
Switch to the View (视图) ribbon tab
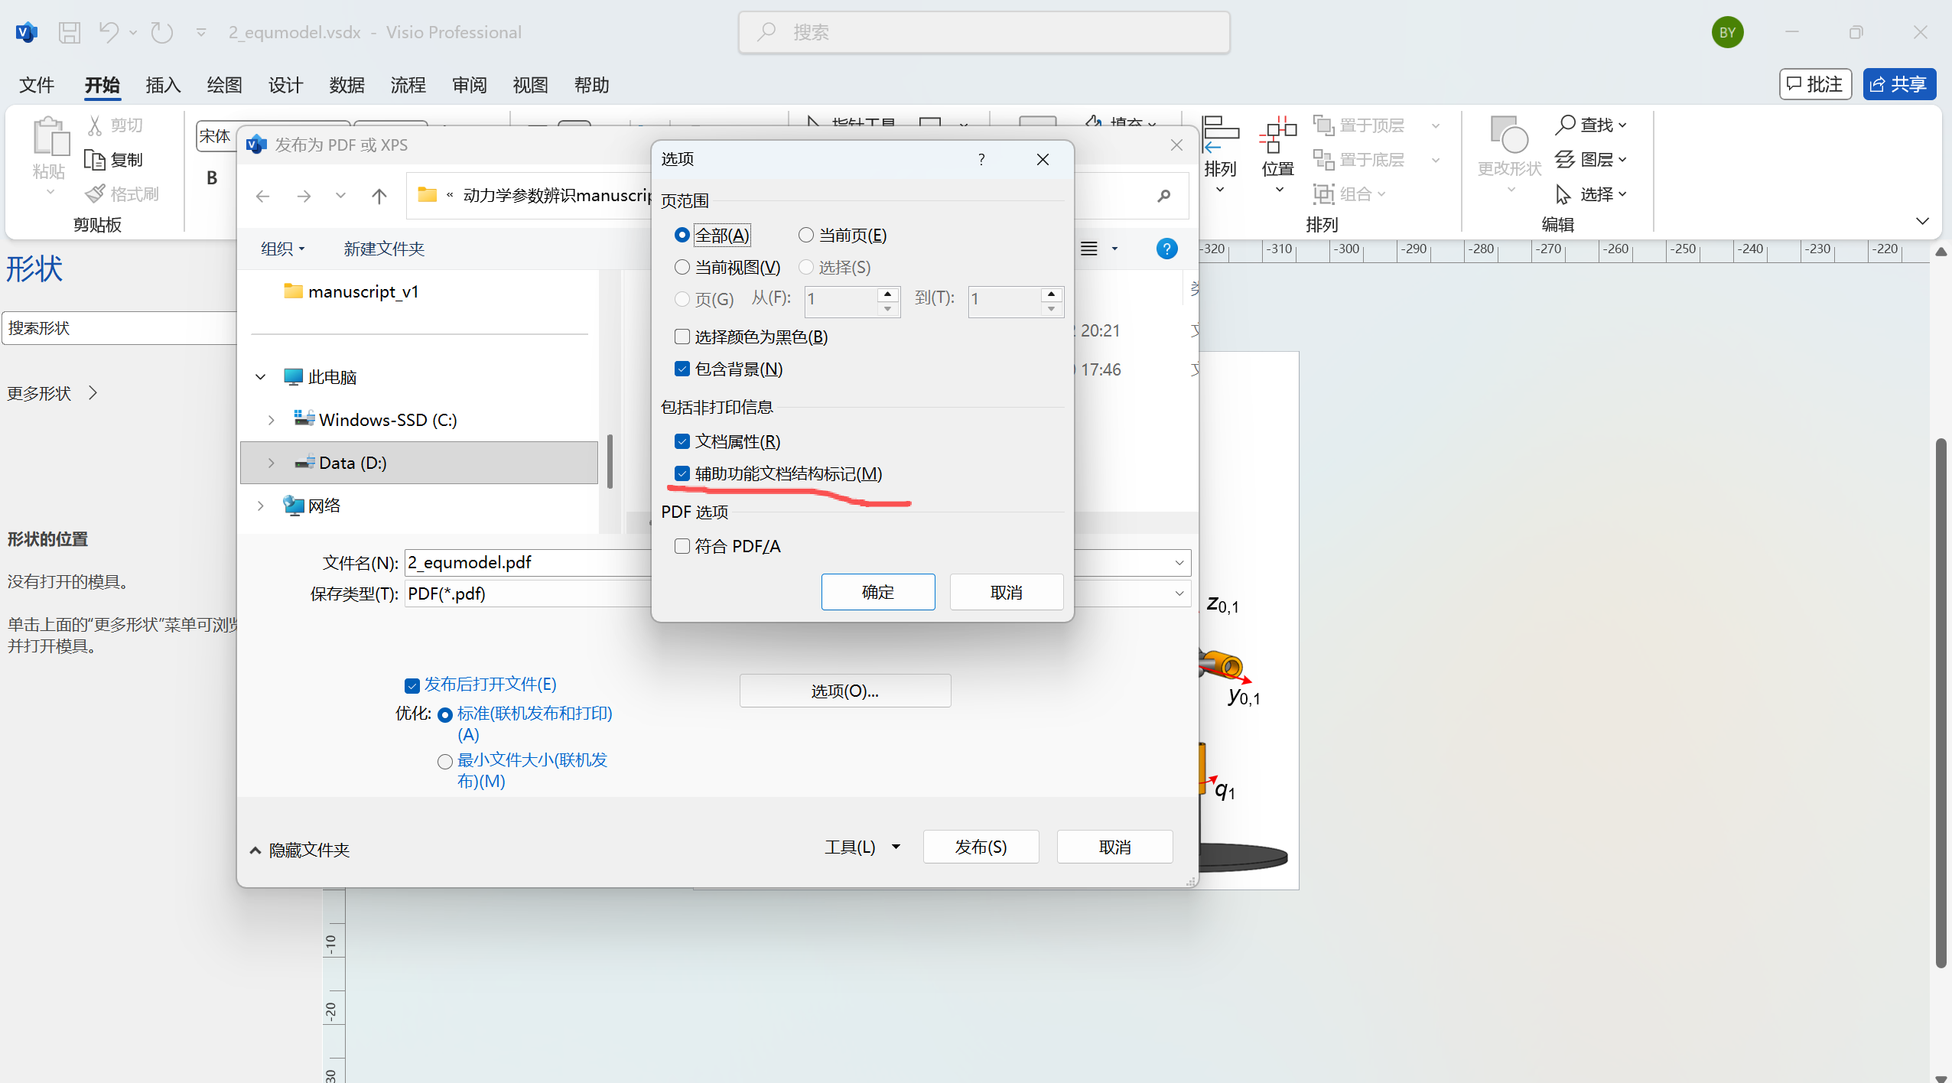pos(530,85)
